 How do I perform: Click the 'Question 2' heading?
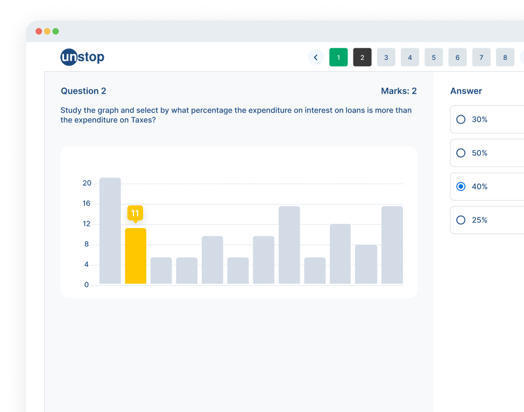(x=83, y=91)
